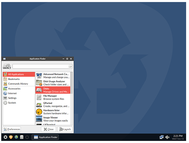The image size is (189, 143).
Task: Maximize the Application Finder window
Action: [67, 59]
